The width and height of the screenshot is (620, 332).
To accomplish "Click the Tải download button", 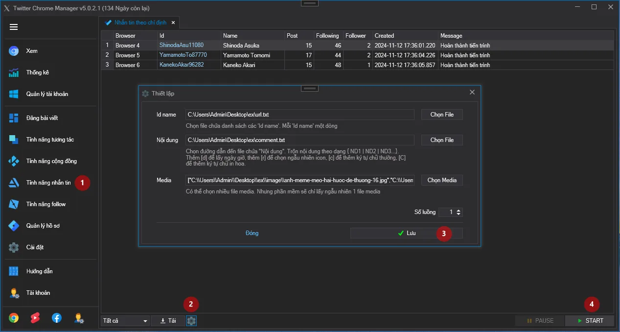I will pyautogui.click(x=168, y=321).
